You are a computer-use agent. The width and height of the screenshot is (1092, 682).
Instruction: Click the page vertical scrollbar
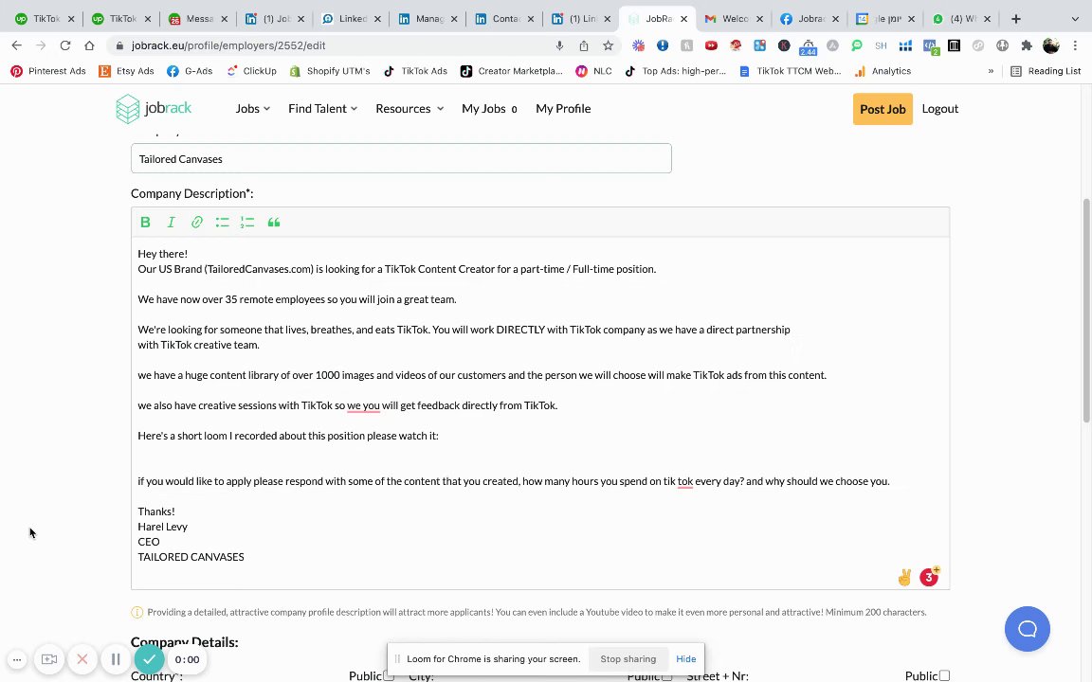pos(1085,311)
